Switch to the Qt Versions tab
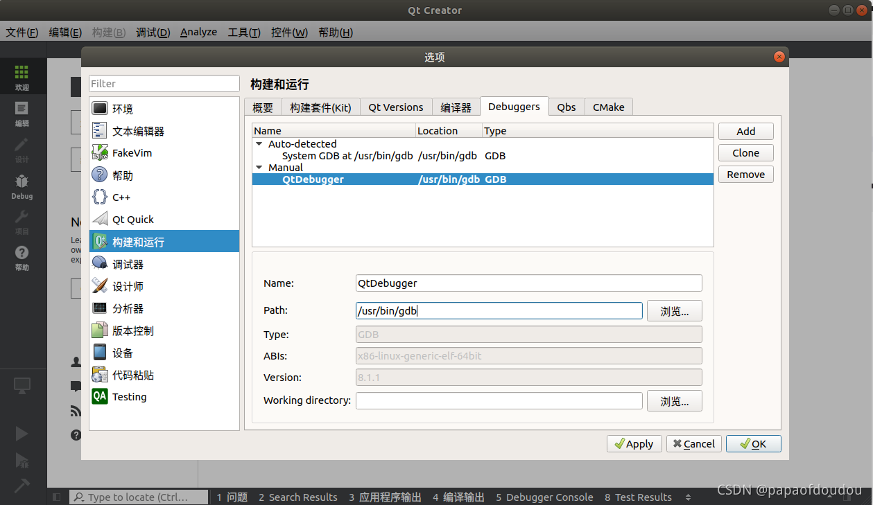This screenshot has width=873, height=505. tap(395, 107)
